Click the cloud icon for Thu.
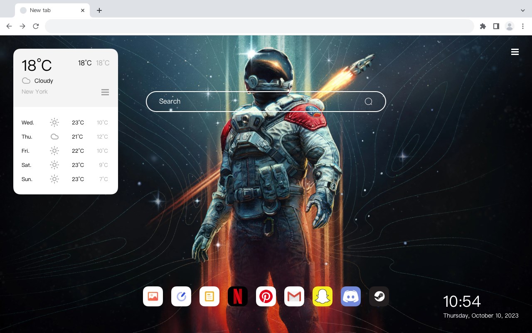Image resolution: width=532 pixels, height=333 pixels. coord(54,137)
